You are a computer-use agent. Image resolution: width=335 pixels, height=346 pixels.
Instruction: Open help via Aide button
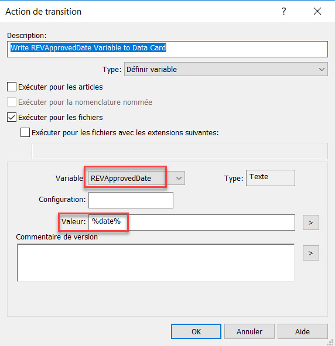click(303, 331)
